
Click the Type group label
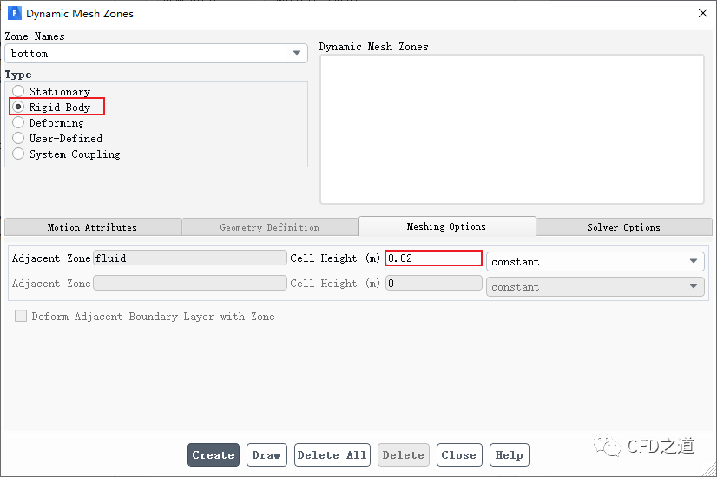(x=18, y=75)
